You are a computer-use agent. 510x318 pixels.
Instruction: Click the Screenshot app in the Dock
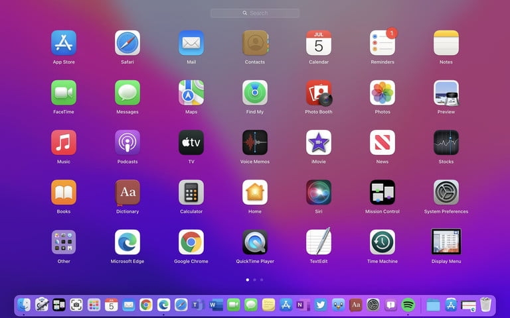[76, 305]
